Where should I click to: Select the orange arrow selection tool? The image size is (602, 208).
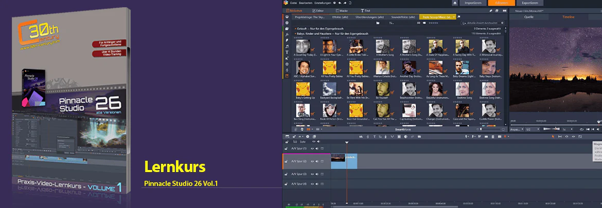pyautogui.click(x=553, y=137)
